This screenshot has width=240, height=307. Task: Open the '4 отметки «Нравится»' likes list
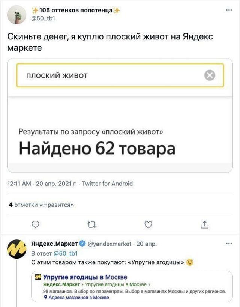point(41,205)
